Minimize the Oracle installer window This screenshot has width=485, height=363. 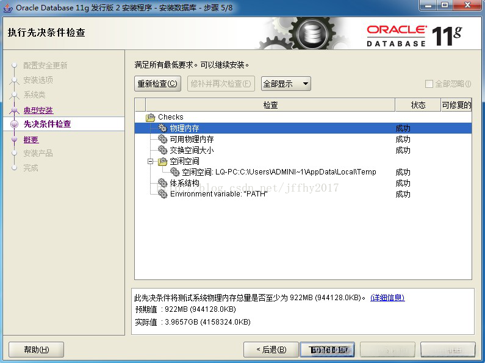coord(428,5)
